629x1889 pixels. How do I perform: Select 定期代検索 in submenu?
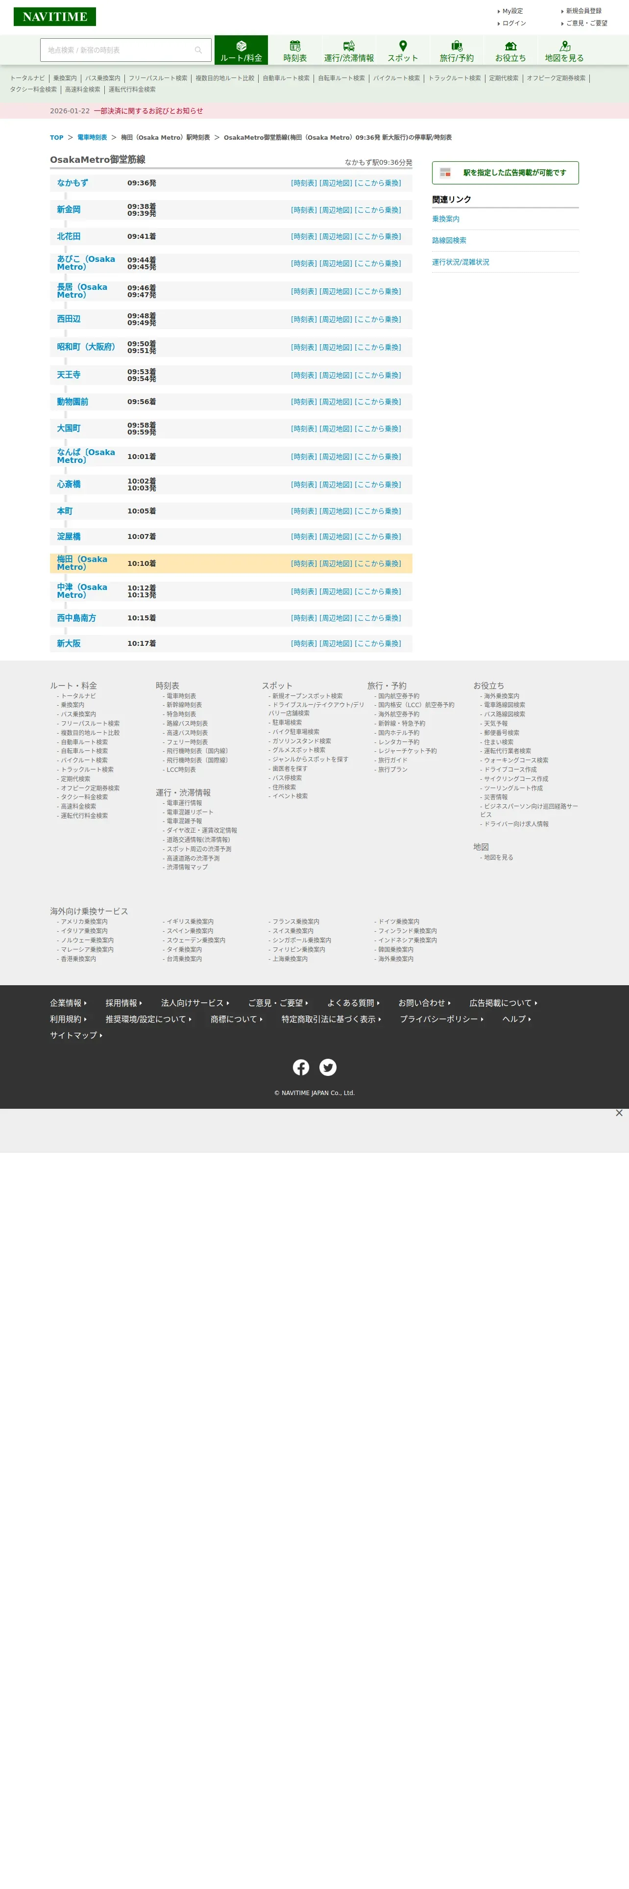point(504,78)
